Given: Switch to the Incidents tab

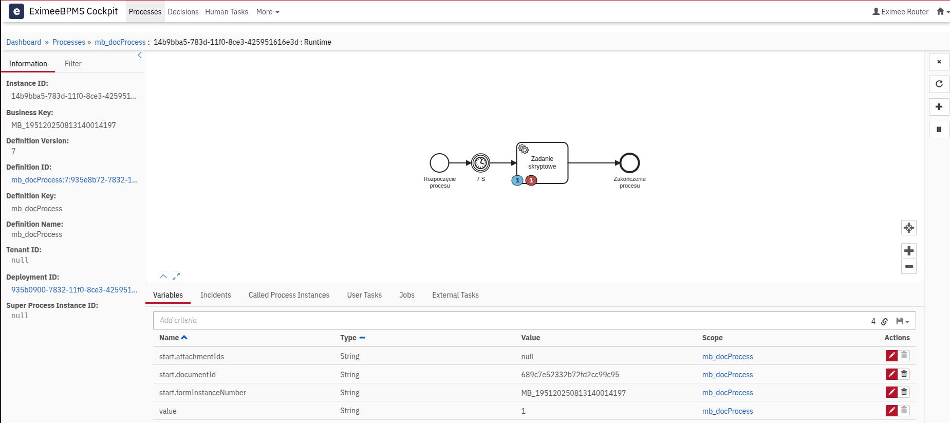Looking at the screenshot, I should point(215,295).
